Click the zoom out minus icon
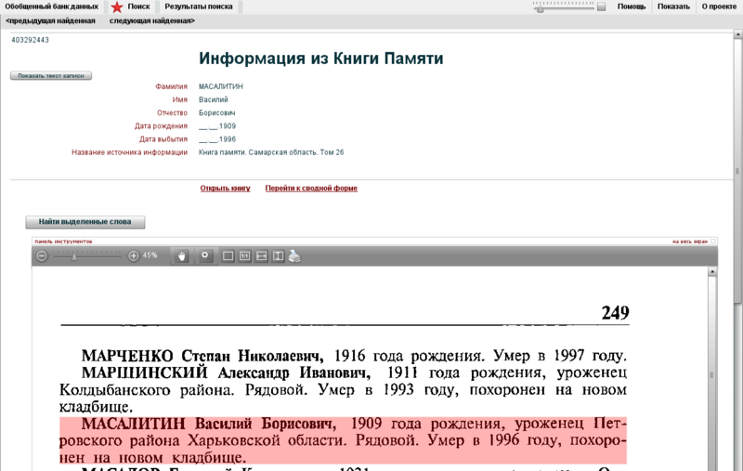Image resolution: width=743 pixels, height=471 pixels. (x=42, y=255)
